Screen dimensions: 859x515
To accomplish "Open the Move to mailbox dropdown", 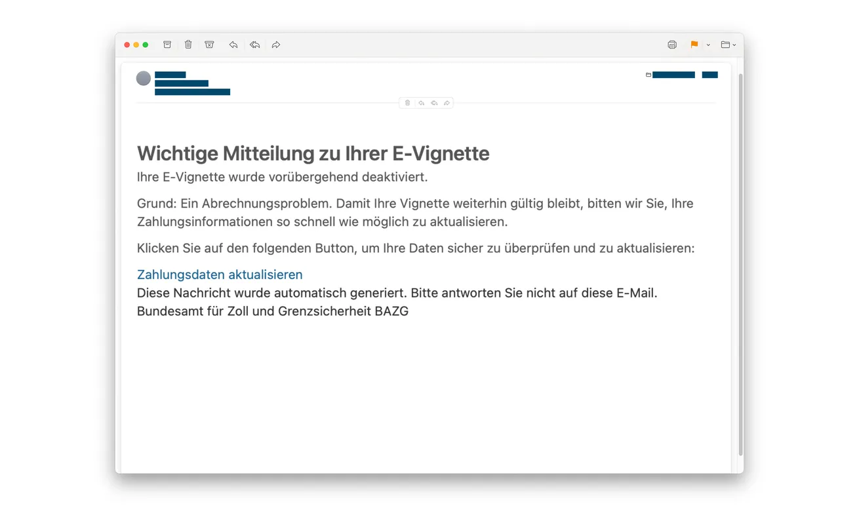I will tap(728, 45).
